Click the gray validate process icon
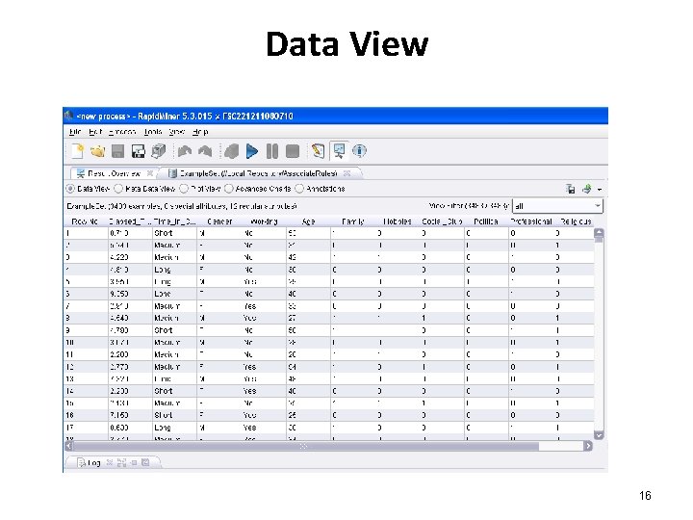The image size is (693, 520). 232,151
